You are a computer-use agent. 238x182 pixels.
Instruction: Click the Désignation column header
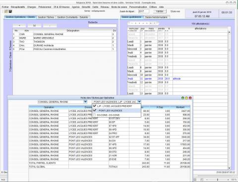coord(73,31)
